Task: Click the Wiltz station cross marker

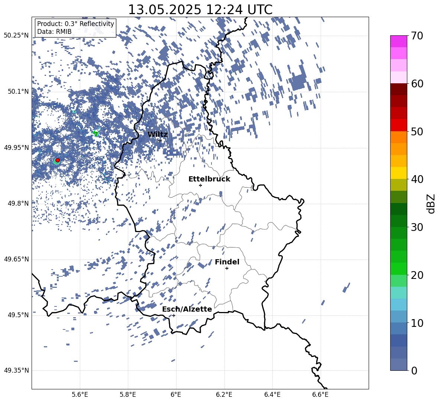Action: (x=160, y=140)
